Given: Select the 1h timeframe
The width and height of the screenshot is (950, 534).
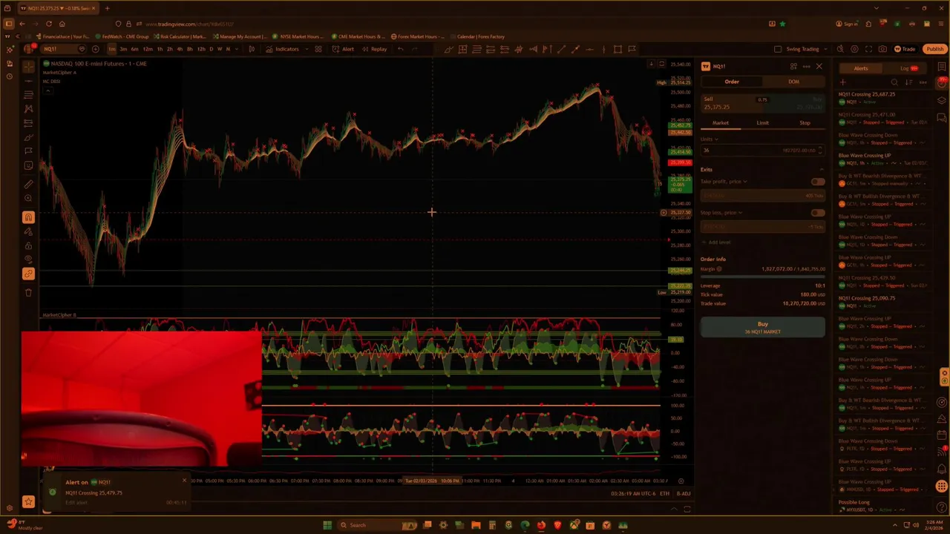Looking at the screenshot, I should click(160, 49).
